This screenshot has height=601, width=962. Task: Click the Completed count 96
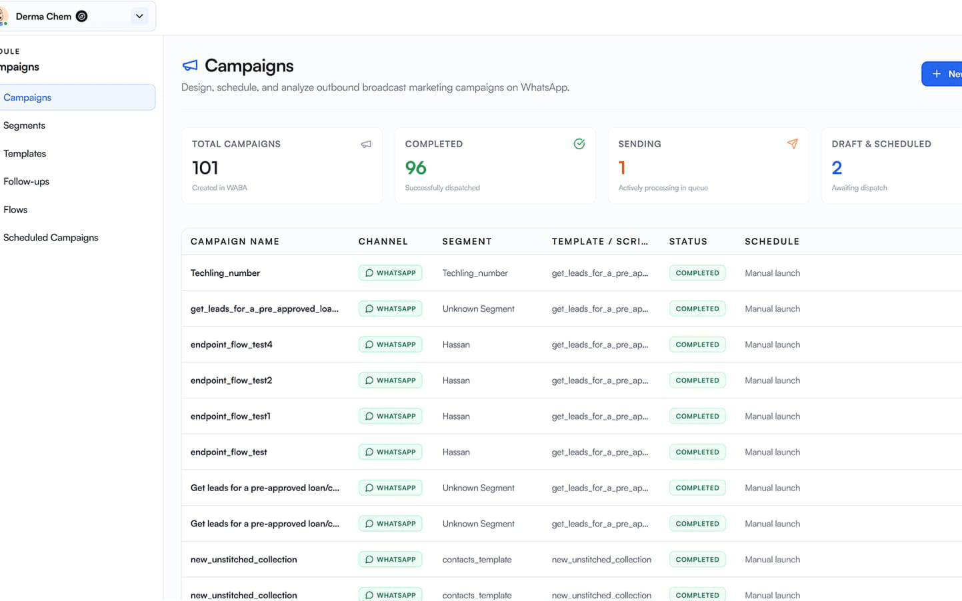click(416, 168)
